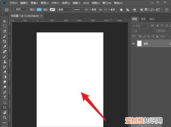The width and height of the screenshot is (171, 127).
Task: Close the 未标题-1 document tab
Action: click(41, 16)
